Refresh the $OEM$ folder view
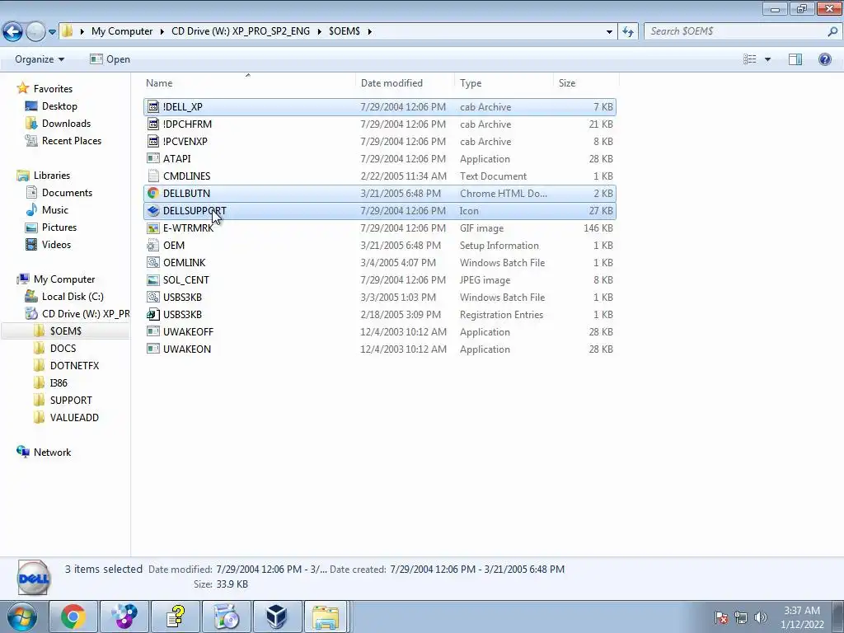Screen dimensions: 844x633 (x=627, y=31)
